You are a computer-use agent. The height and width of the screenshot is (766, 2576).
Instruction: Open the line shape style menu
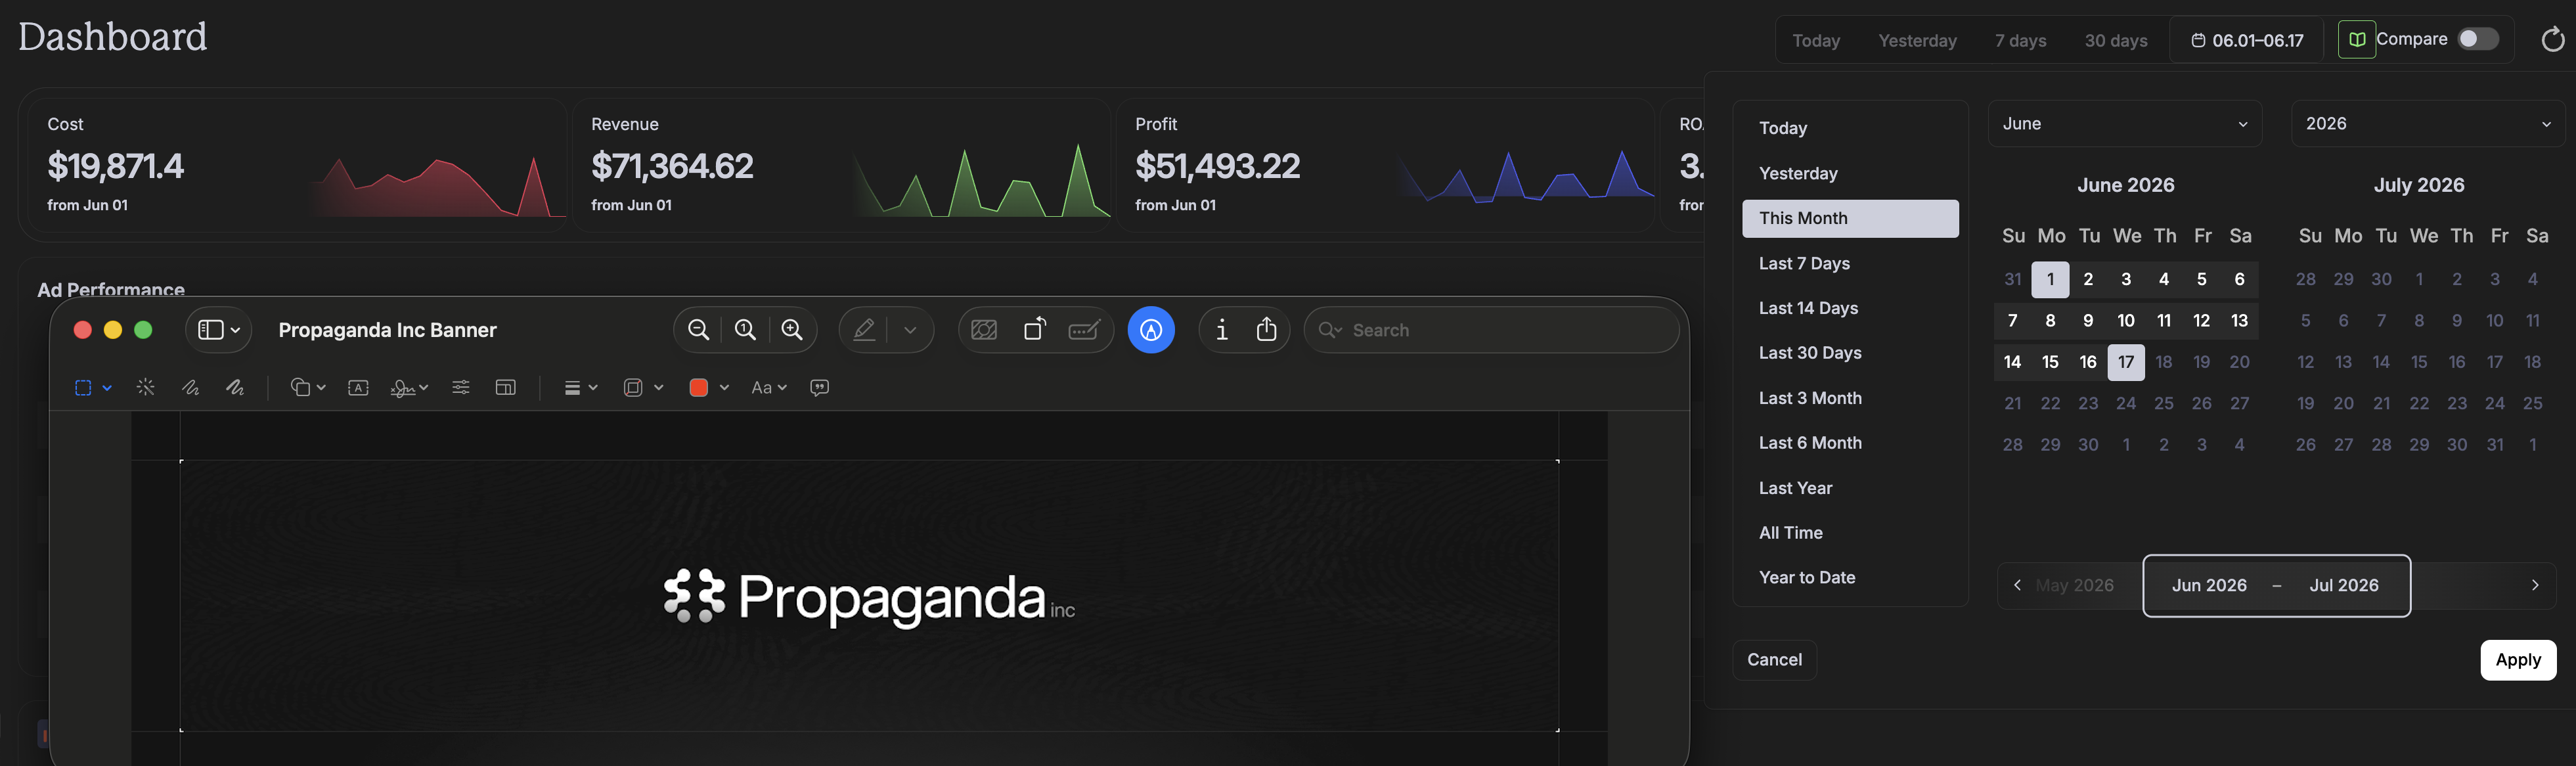tap(580, 388)
